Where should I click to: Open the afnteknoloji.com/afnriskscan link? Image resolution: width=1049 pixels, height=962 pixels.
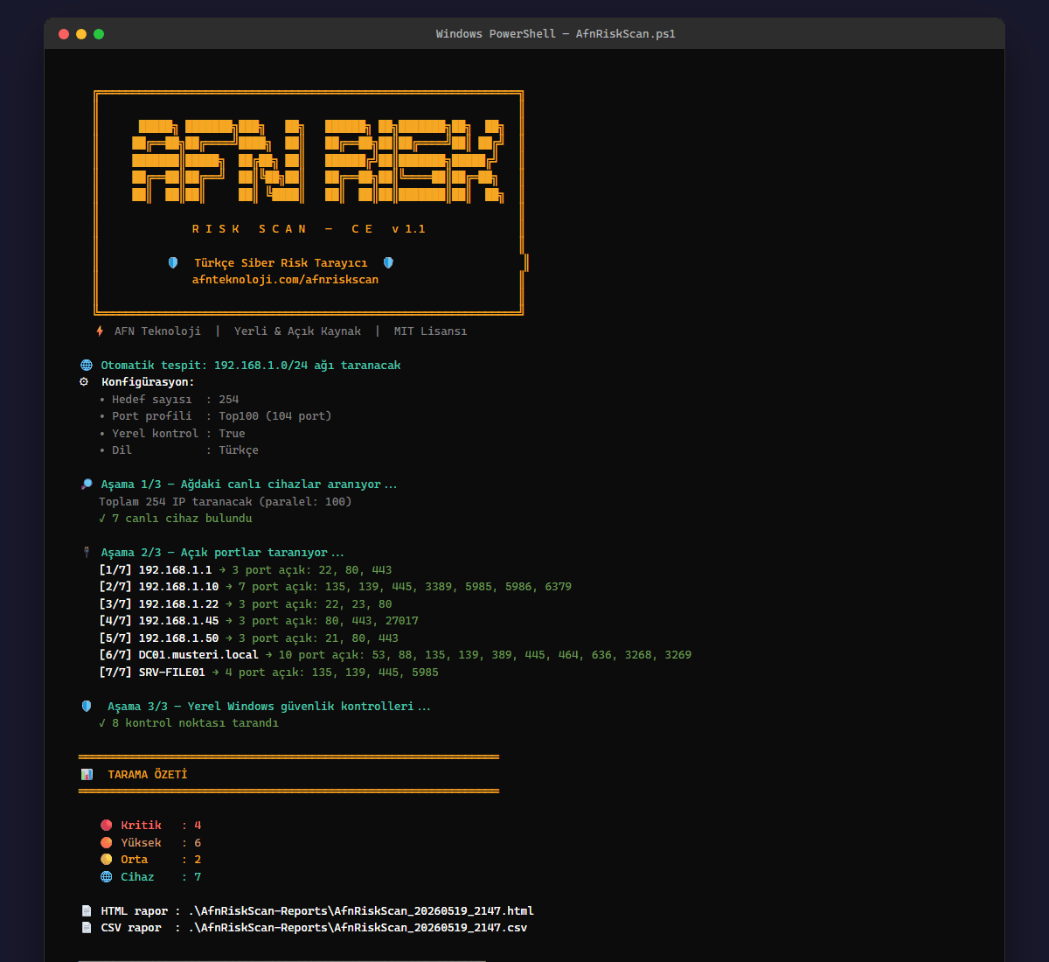click(285, 280)
